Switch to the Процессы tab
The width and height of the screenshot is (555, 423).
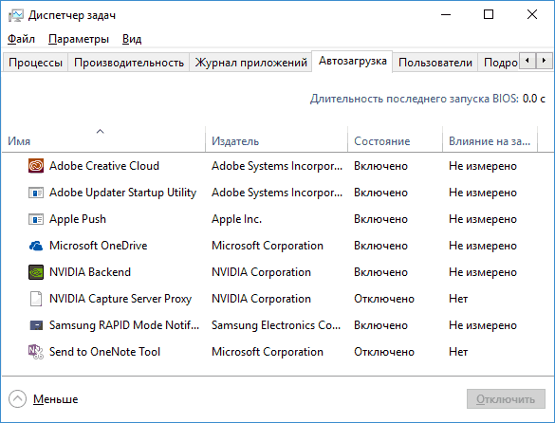[x=35, y=63]
